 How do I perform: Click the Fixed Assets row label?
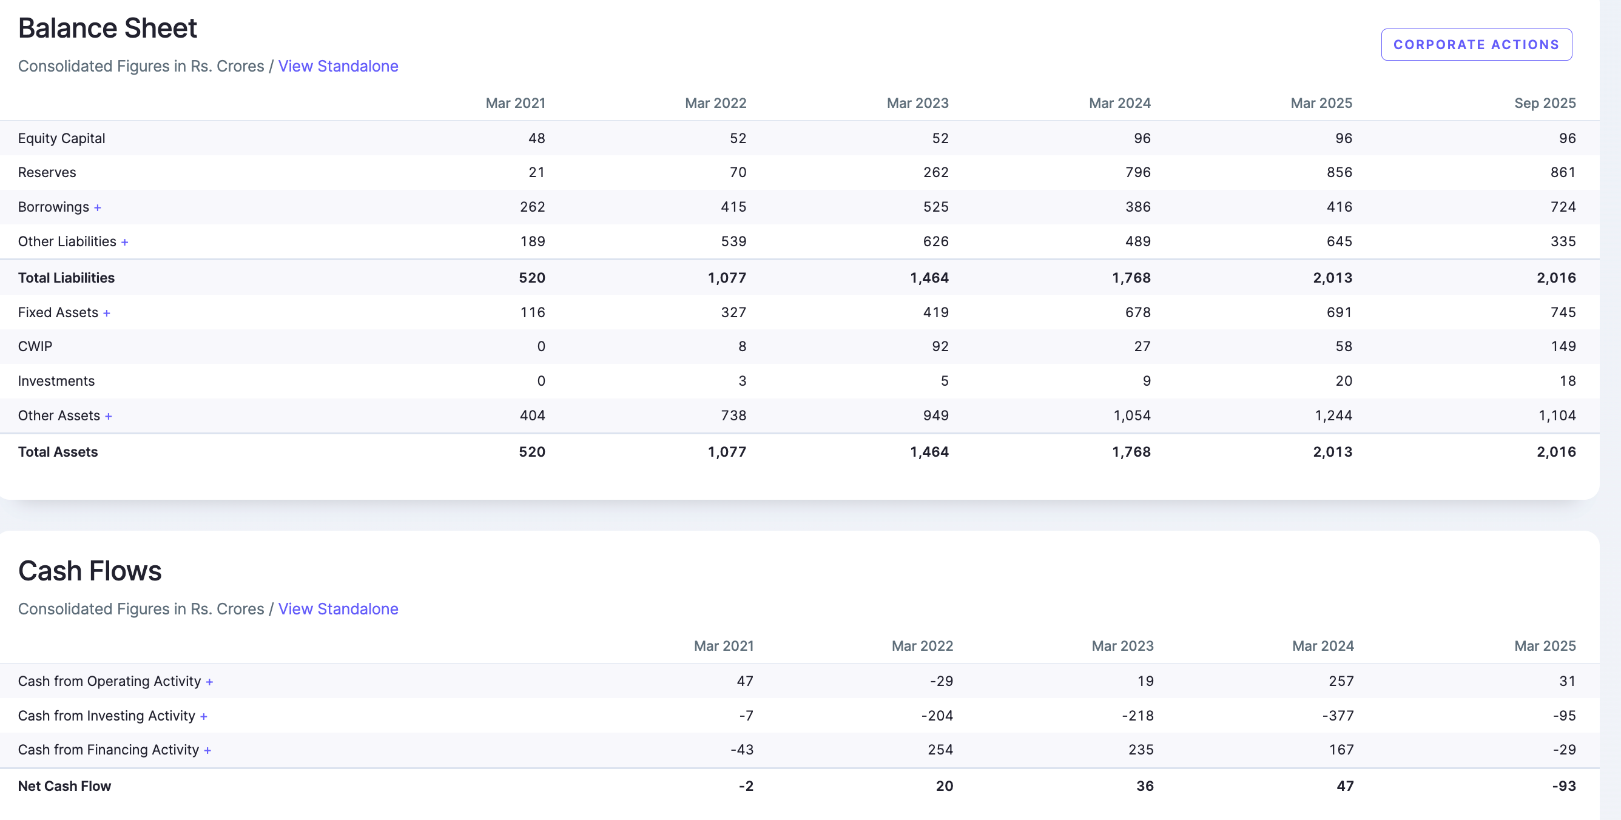pyautogui.click(x=58, y=313)
